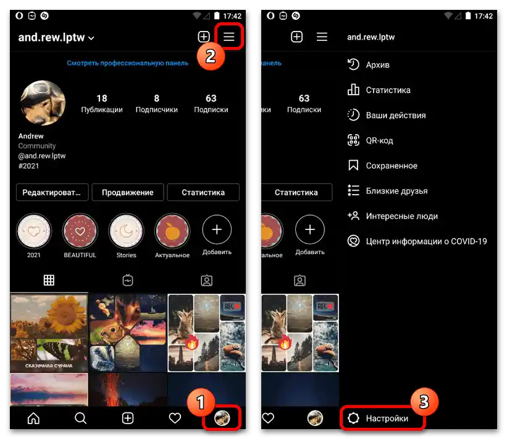Open pink sunset post thumbnail
The width and height of the screenshot is (507, 439).
(x=49, y=389)
